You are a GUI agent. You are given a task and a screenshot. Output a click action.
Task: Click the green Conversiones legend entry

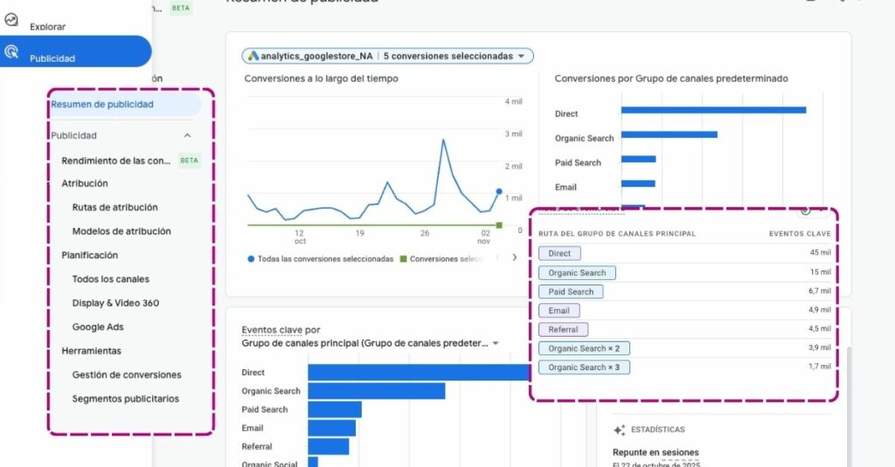[x=441, y=259]
